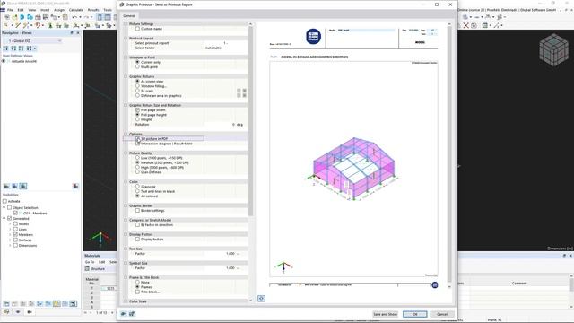Toggle Interaction diagram result table checkbox
574x323 pixels.
(x=137, y=144)
